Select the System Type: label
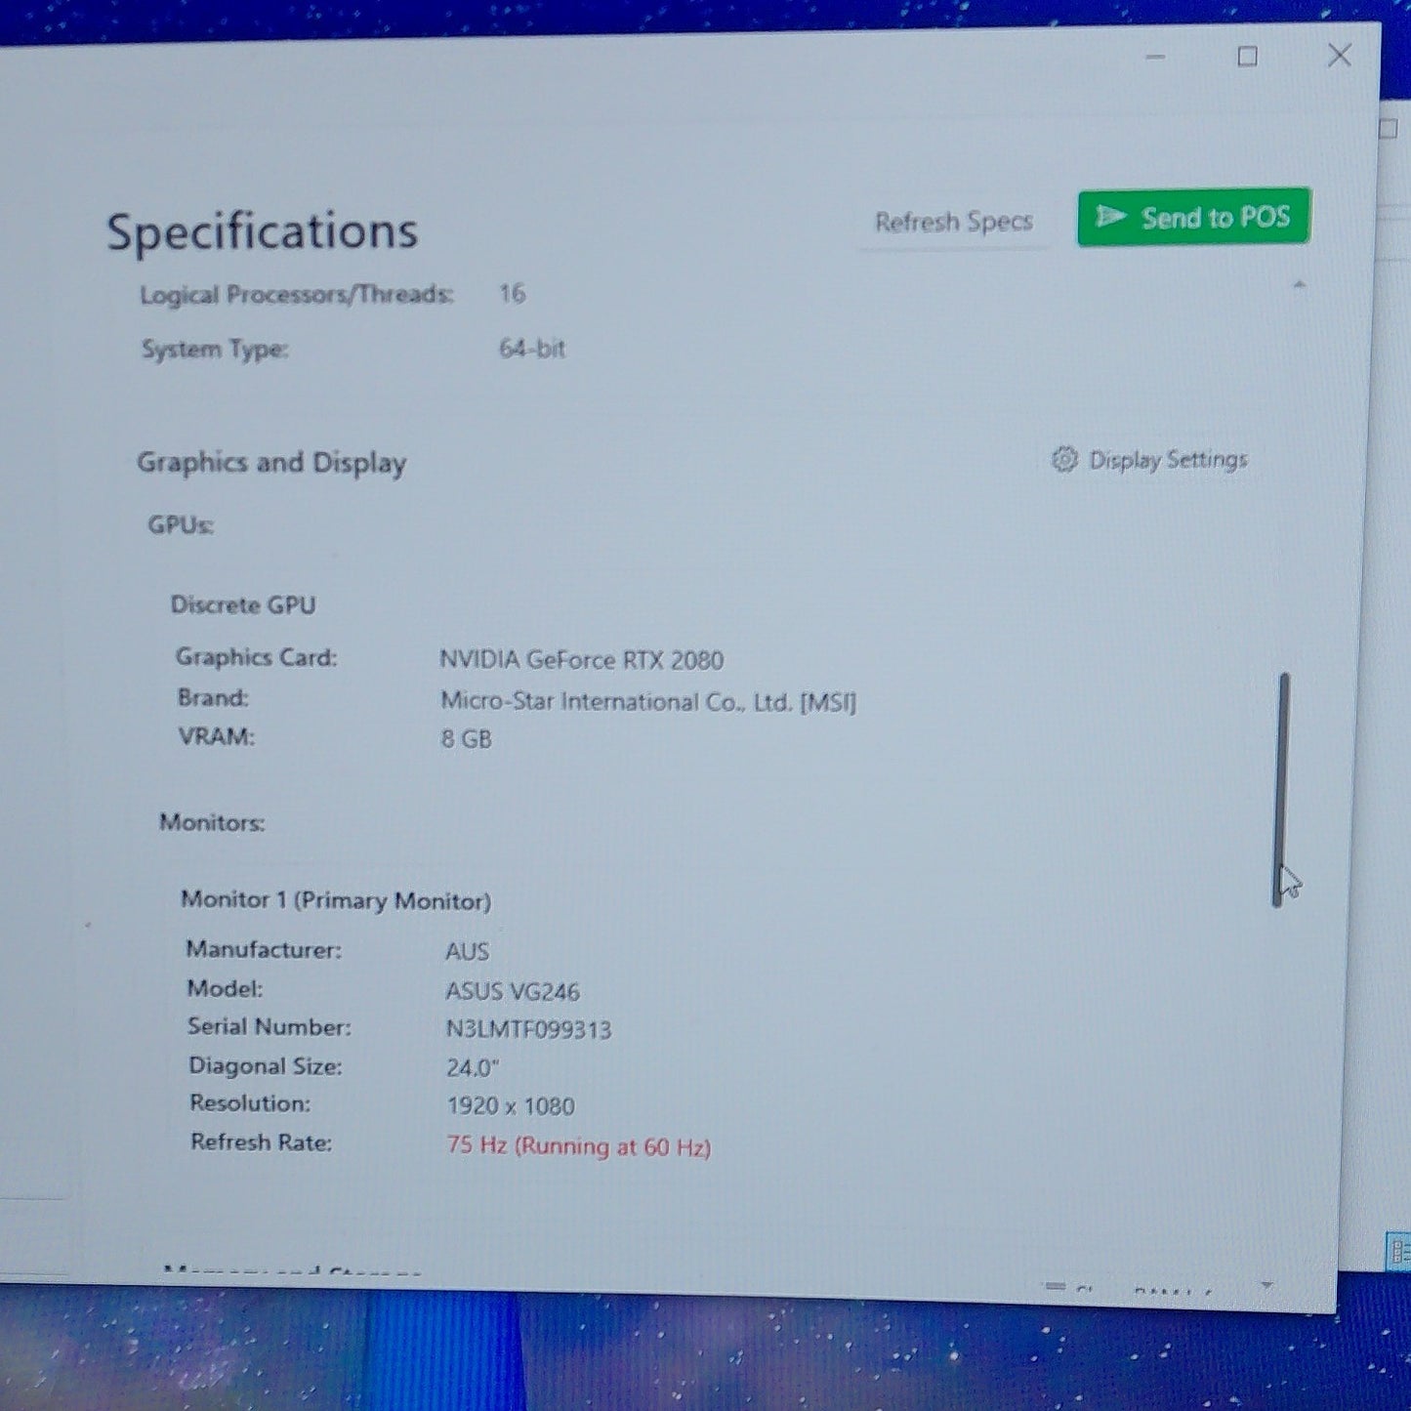Screen dimensions: 1411x1411 [x=215, y=350]
